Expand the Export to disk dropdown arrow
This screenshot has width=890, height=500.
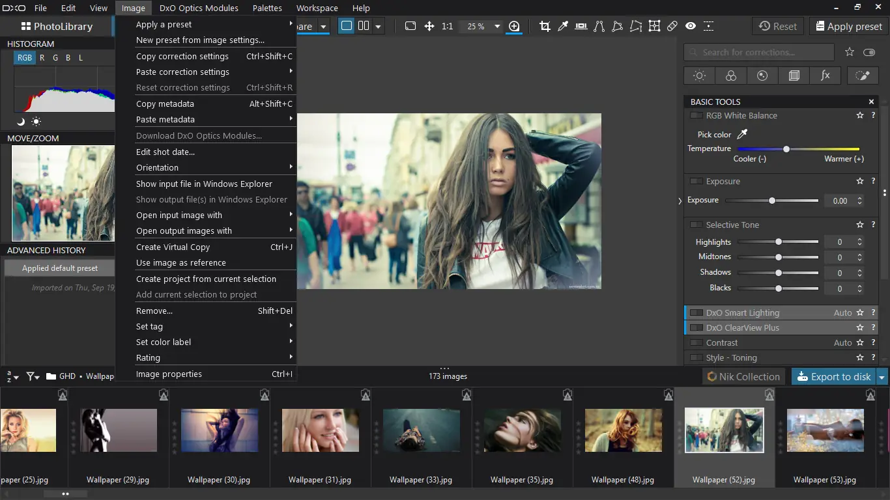[882, 377]
